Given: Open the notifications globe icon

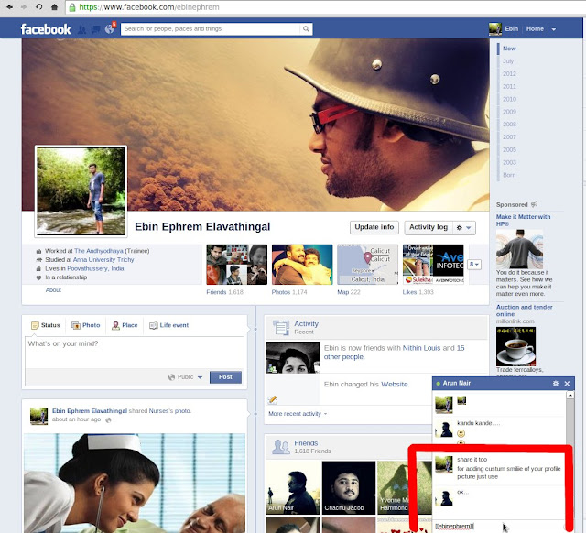Looking at the screenshot, I should click(110, 28).
